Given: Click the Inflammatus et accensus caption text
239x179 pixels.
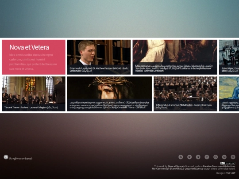Looking at the screenshot, I should tap(184, 106).
